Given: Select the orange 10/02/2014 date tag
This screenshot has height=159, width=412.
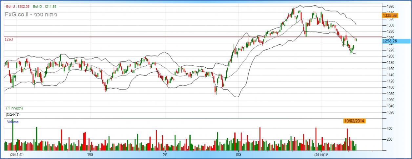Looking at the screenshot, I should tap(355, 121).
